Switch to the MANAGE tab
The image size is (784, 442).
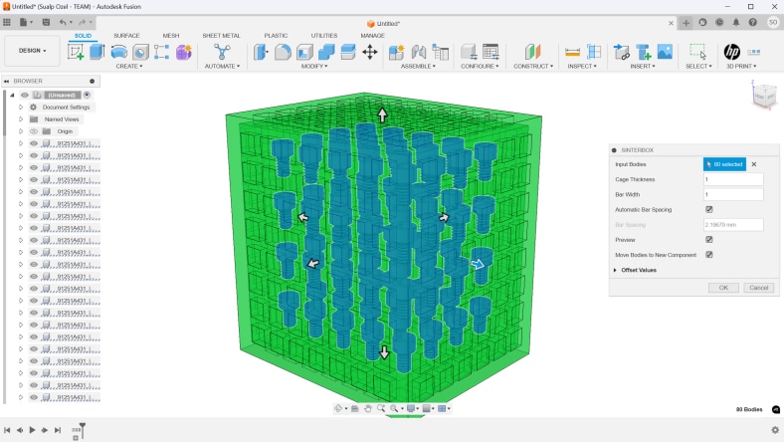coord(372,36)
